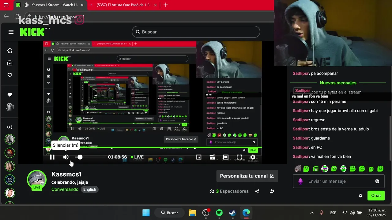Click Personaliza tu canal button

coord(247,176)
